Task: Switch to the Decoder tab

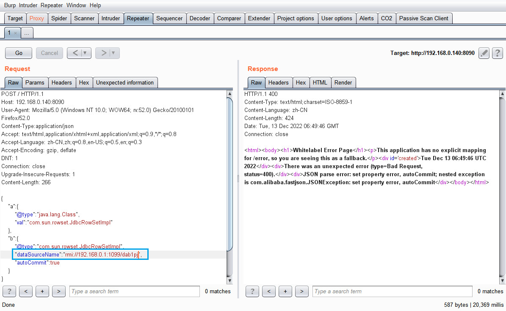Action: pos(200,18)
